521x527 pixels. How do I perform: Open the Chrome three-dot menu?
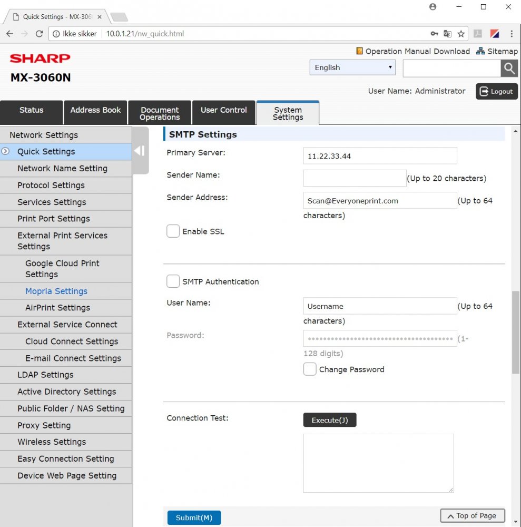point(511,34)
